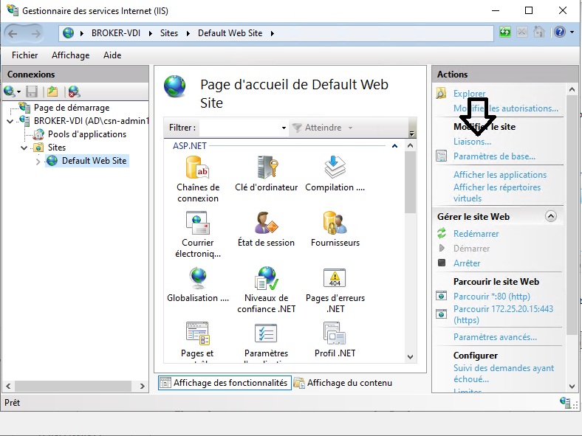This screenshot has width=582, height=436.
Task: Click the refresh page toolbar icon
Action: 504,32
